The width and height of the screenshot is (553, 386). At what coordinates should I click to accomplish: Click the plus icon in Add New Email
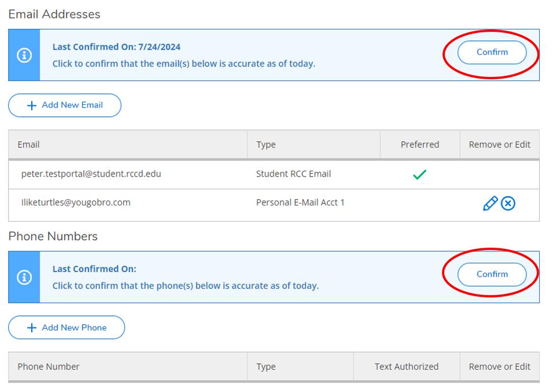coord(32,105)
